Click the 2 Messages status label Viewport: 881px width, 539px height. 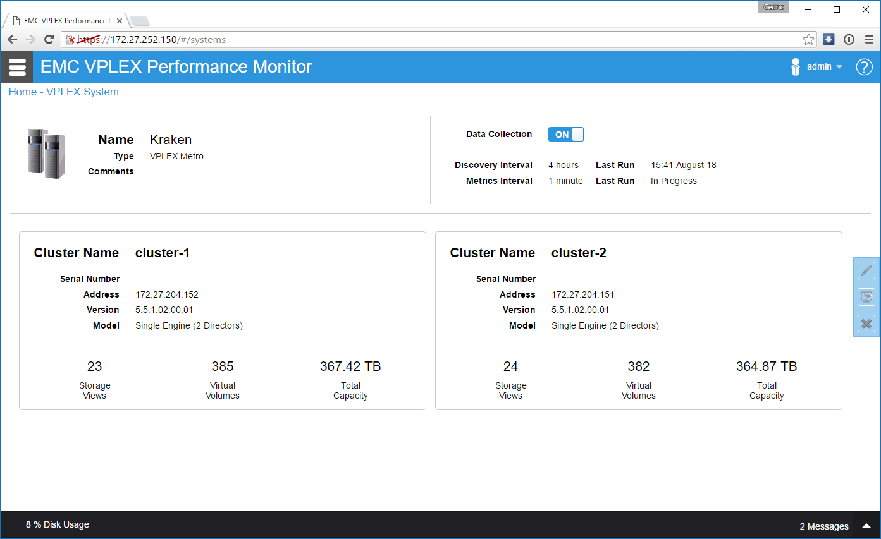point(823,526)
